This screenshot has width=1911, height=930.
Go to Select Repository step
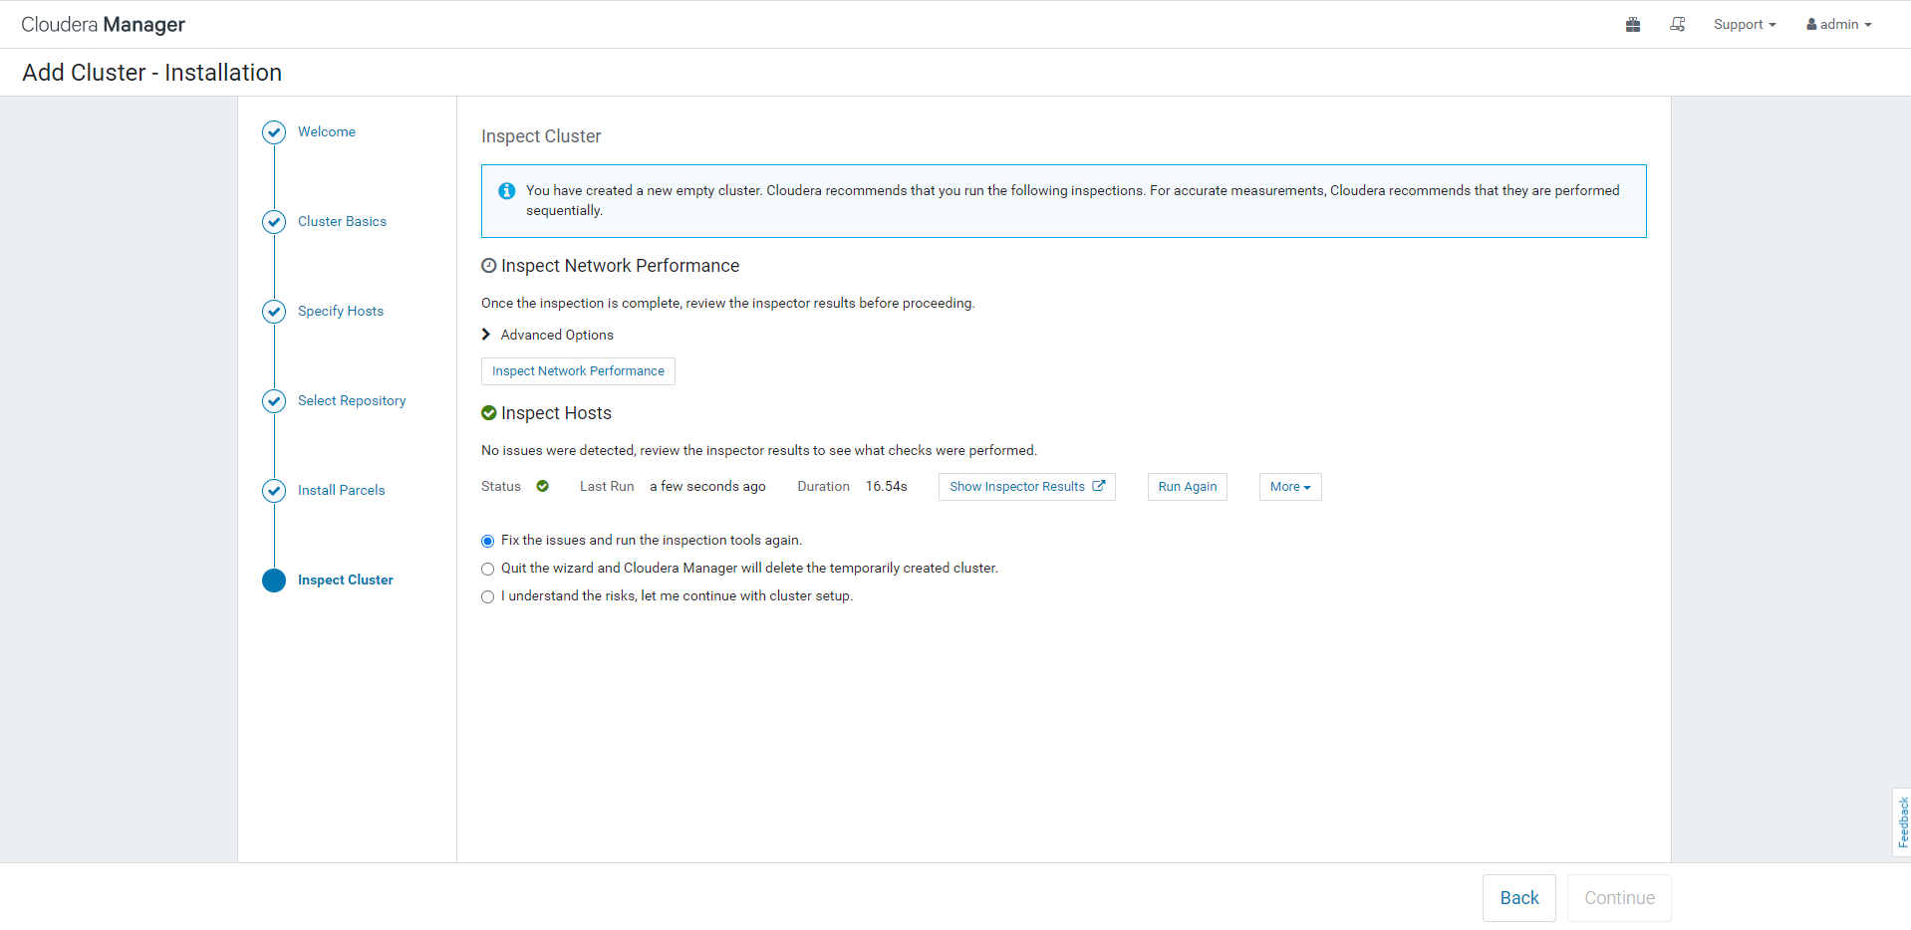point(352,401)
